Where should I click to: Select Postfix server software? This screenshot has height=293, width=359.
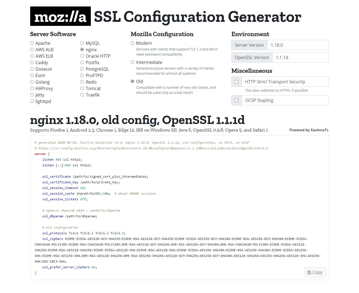pyautogui.click(x=82, y=63)
